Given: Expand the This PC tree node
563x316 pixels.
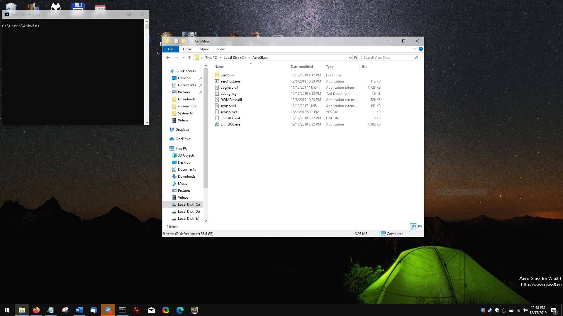Looking at the screenshot, I should pos(167,148).
